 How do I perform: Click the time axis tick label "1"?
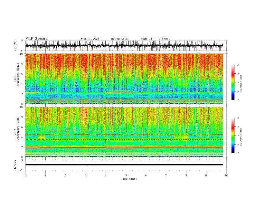pos(45,175)
